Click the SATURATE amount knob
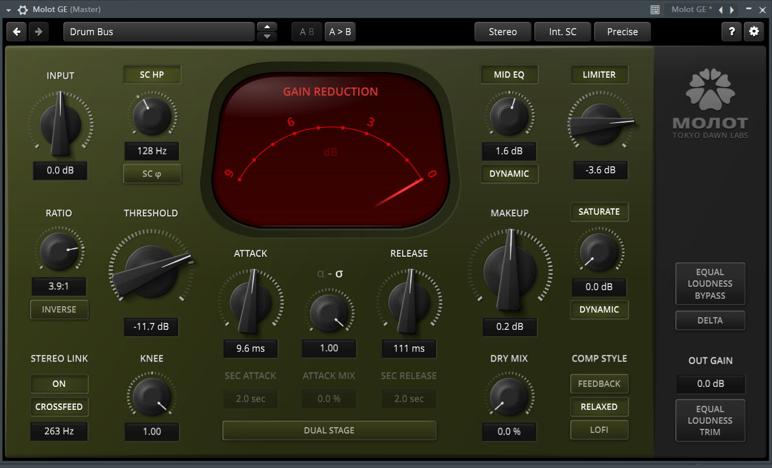 click(x=599, y=252)
